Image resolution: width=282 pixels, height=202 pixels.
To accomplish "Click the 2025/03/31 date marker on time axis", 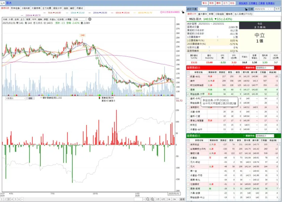I will (174, 194).
